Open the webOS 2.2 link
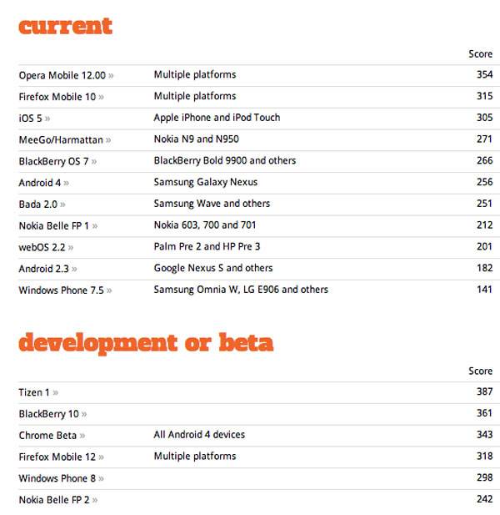The image size is (500, 515). click(46, 247)
